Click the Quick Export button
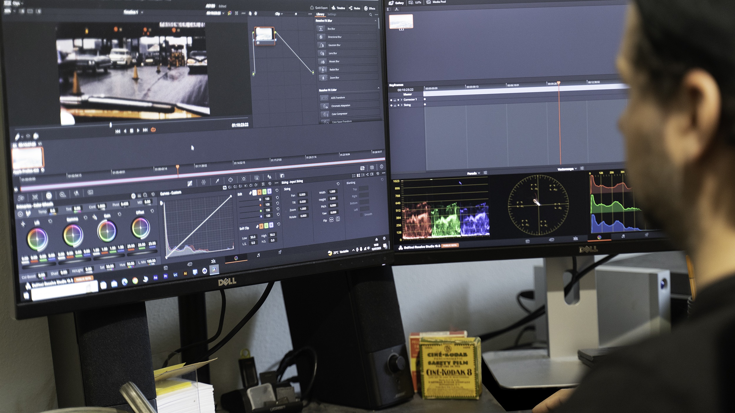The image size is (735, 413). [319, 8]
